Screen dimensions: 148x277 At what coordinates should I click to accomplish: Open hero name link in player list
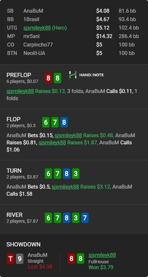click(x=37, y=28)
